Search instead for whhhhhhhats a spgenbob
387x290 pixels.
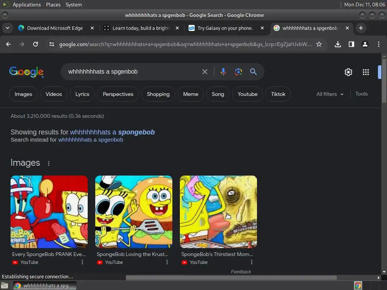click(91, 140)
